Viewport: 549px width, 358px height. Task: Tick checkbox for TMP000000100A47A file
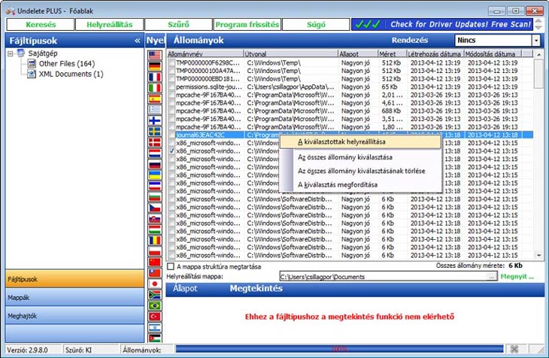coord(171,71)
